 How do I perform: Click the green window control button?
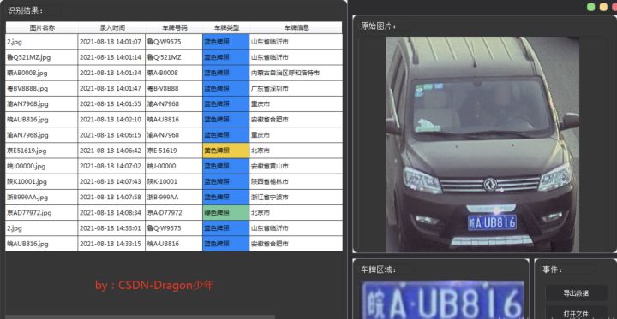click(x=590, y=7)
